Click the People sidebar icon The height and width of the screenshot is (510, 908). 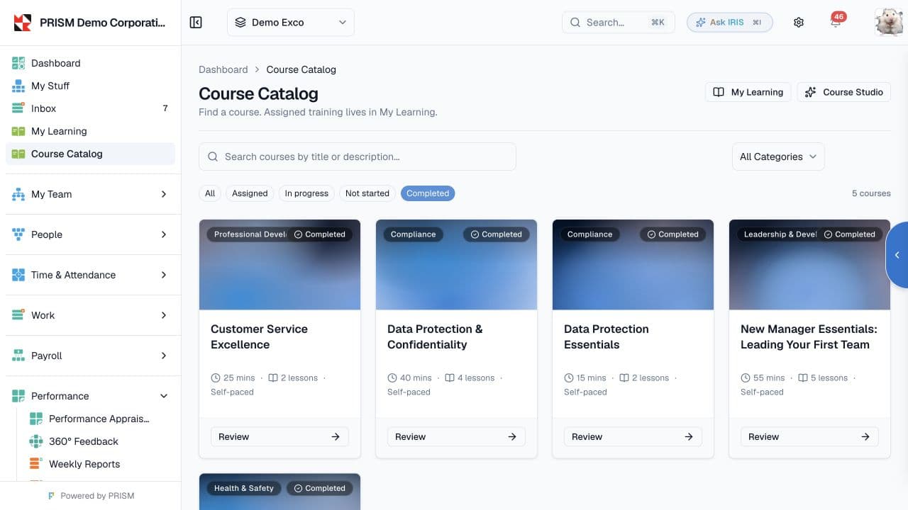(x=18, y=234)
